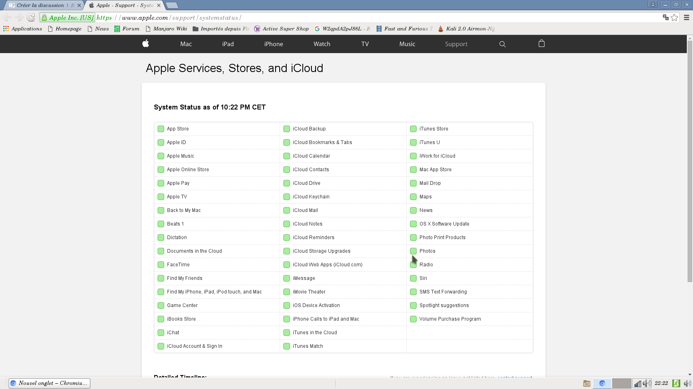Click the Chromium icon in the taskbar tray
Viewport: 693px width, 389px height.
pos(602,383)
